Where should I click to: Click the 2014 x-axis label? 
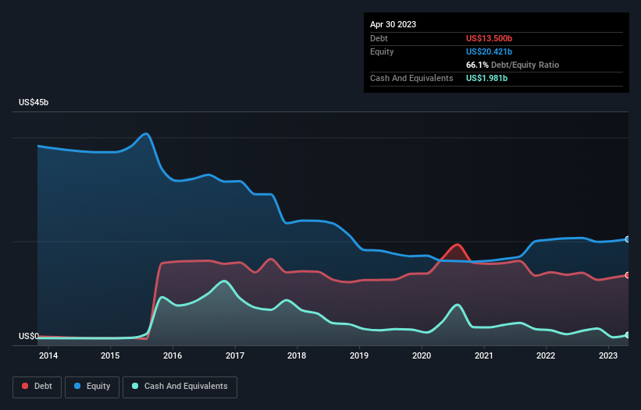48,355
